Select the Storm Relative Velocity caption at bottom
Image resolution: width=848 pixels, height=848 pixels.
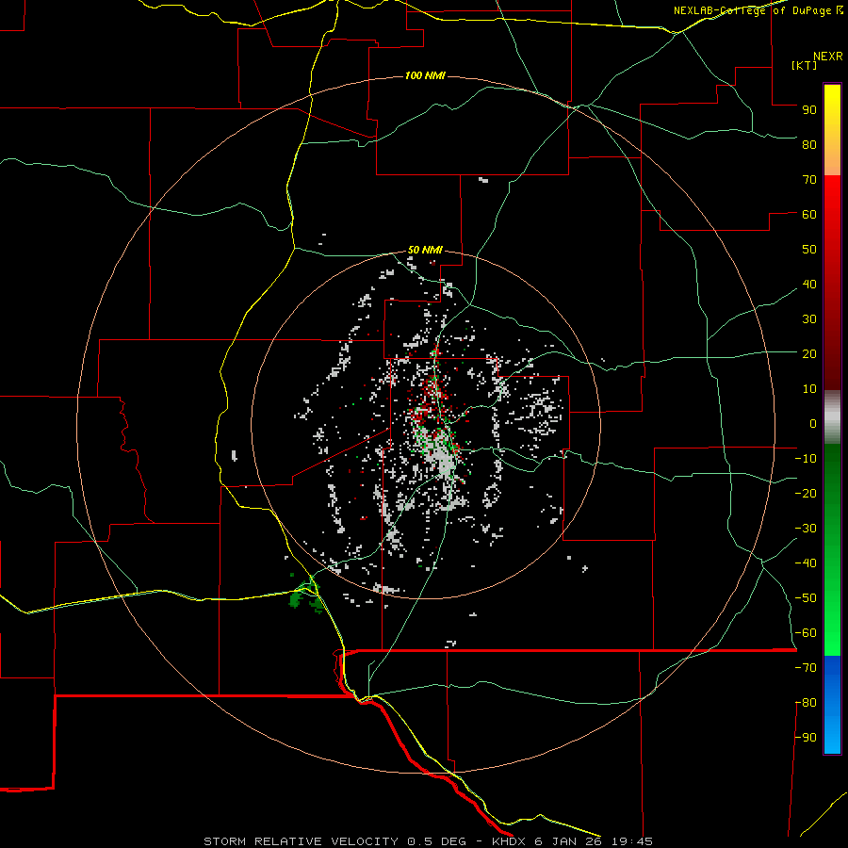[428, 841]
